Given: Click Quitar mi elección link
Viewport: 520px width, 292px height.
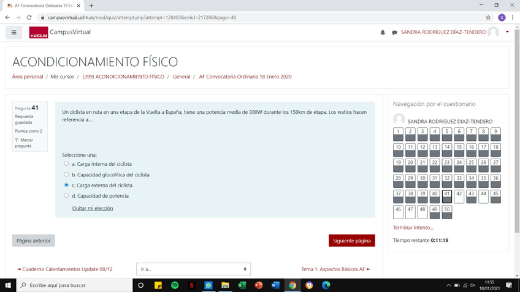Looking at the screenshot, I should point(93,208).
